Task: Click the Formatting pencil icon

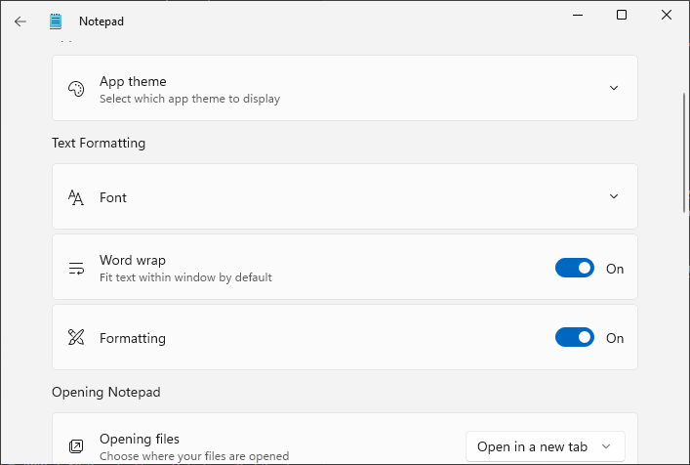Action: 76,337
